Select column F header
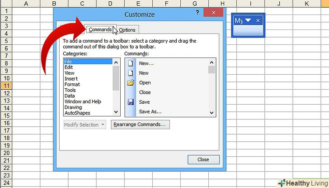The height and width of the screenshot is (188, 329). [167, 3]
